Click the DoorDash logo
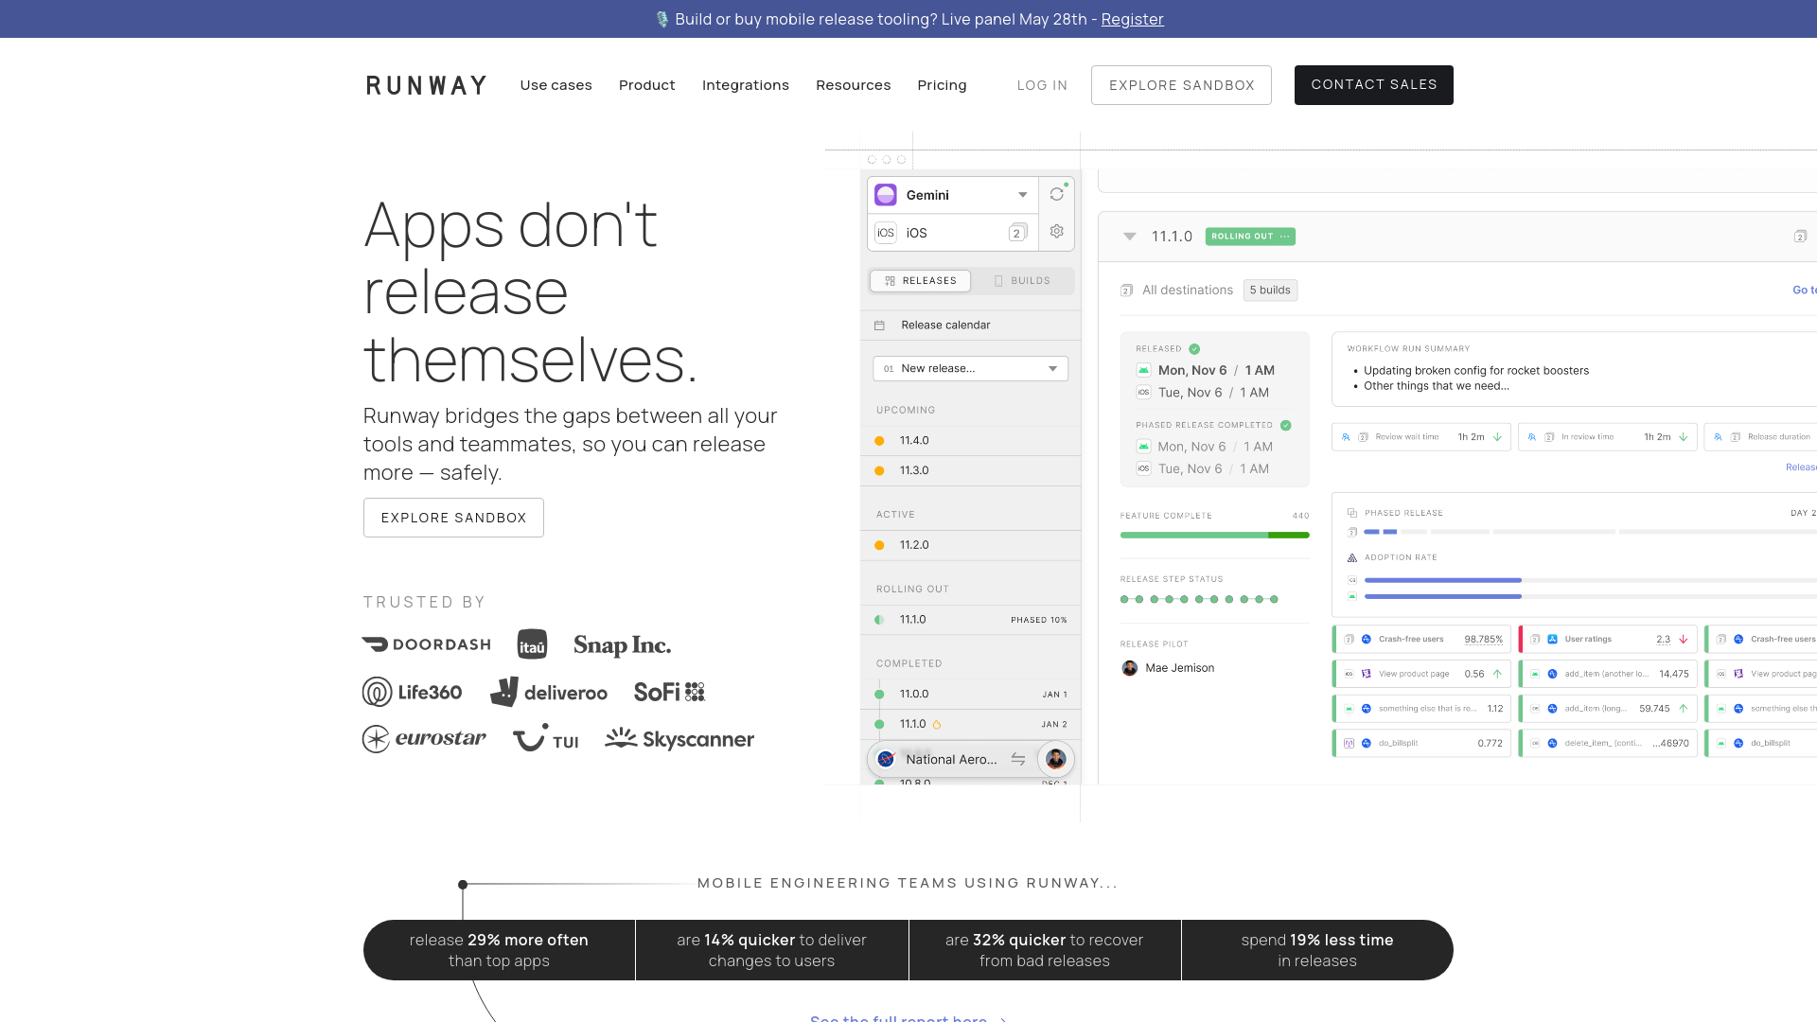The width and height of the screenshot is (1817, 1022). (x=426, y=644)
